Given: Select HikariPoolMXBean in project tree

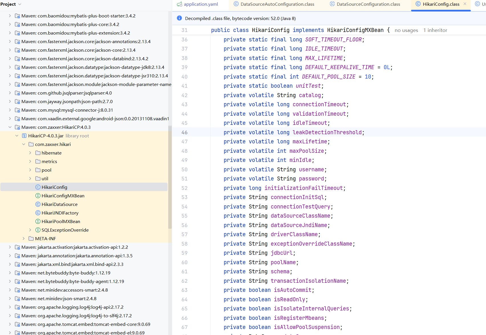Looking at the screenshot, I should click(x=61, y=221).
